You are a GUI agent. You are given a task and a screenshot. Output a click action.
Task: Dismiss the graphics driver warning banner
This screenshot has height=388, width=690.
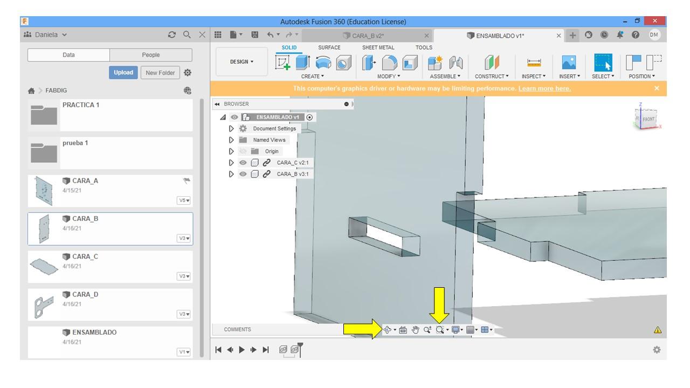click(657, 88)
